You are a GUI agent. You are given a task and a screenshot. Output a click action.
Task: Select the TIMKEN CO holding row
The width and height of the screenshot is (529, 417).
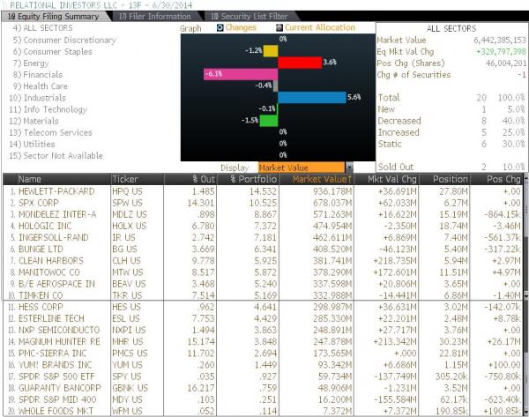(263, 295)
